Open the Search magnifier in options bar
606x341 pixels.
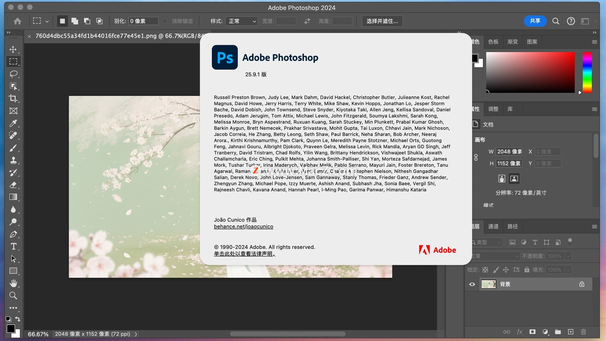click(x=556, y=21)
